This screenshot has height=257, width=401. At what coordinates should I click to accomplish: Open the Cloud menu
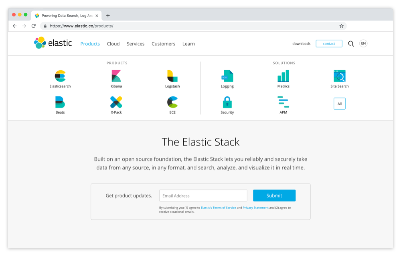point(113,44)
